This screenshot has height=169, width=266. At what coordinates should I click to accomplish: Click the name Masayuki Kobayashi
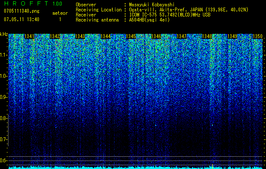coord(152,5)
